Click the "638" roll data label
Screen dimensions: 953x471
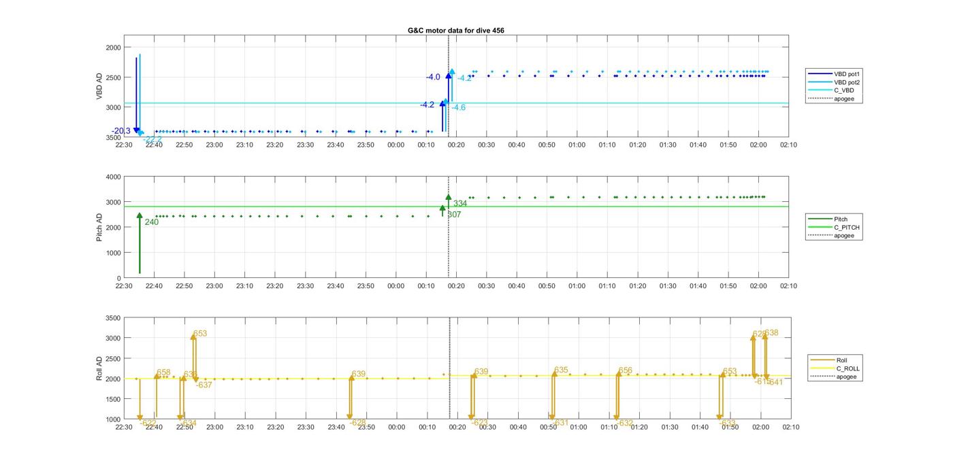(771, 333)
